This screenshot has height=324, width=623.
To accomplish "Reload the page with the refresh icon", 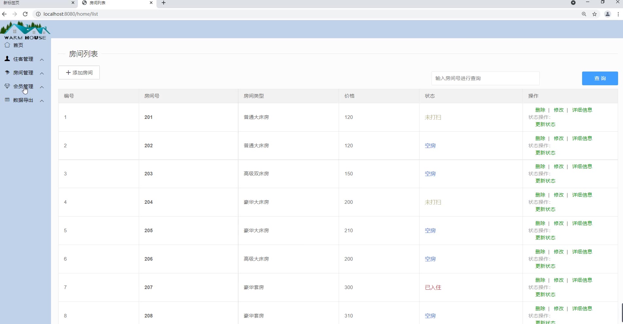I will pos(25,14).
